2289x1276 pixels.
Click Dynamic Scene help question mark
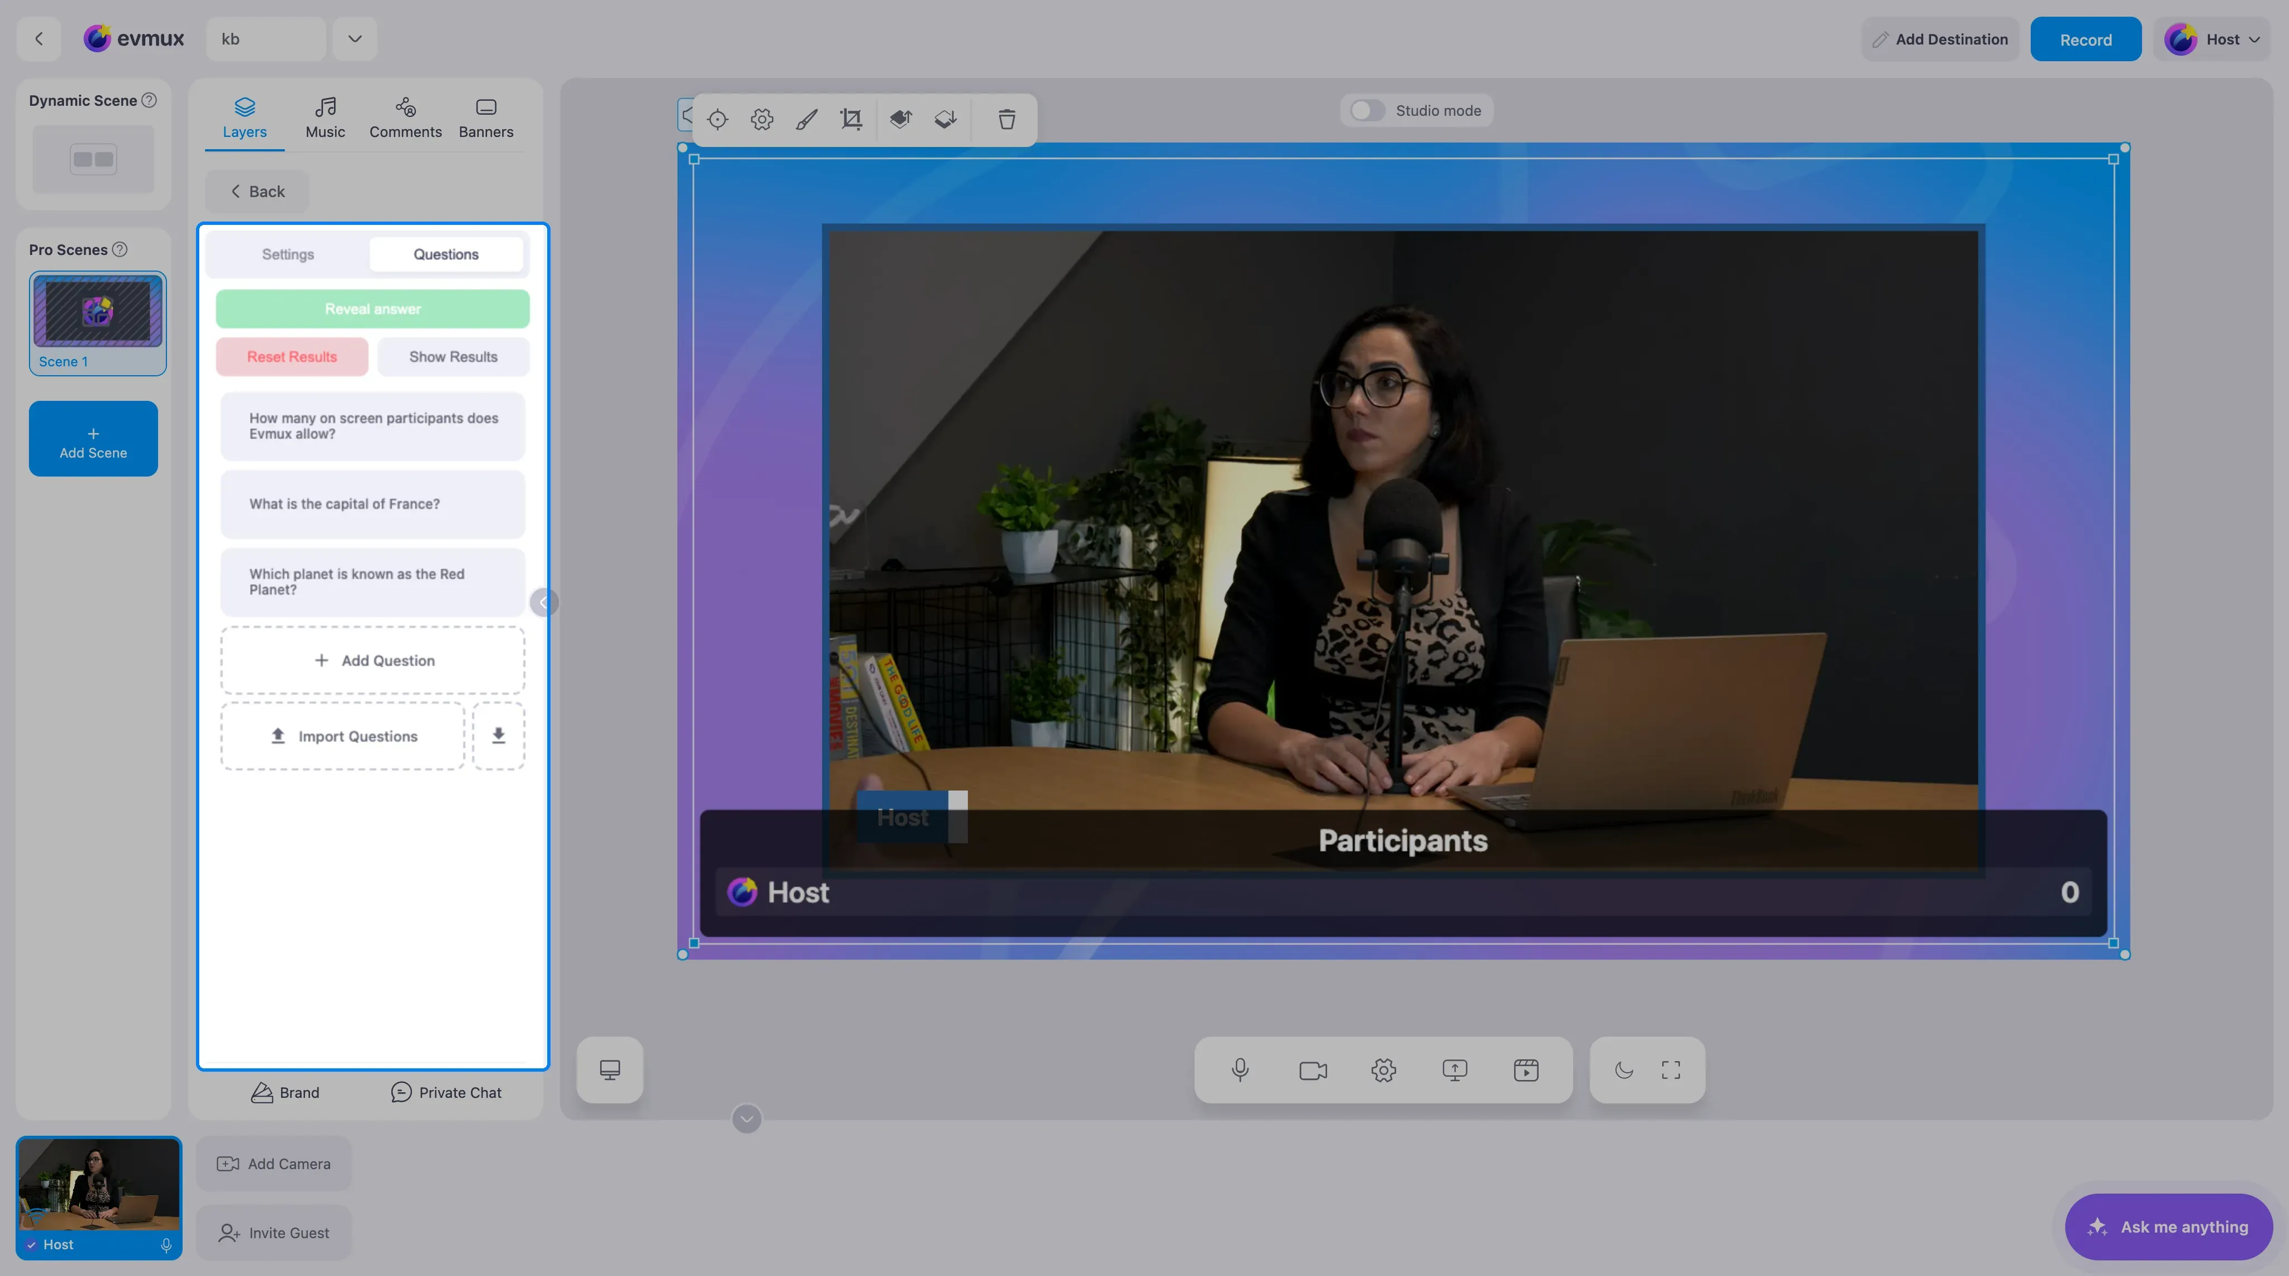coord(149,100)
